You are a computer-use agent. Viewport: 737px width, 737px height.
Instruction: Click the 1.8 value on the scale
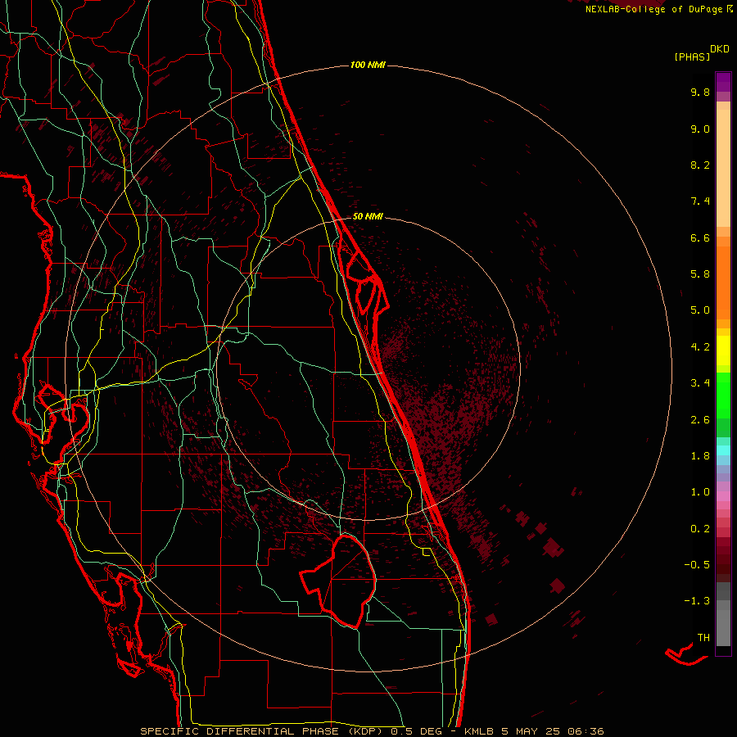[x=700, y=456]
